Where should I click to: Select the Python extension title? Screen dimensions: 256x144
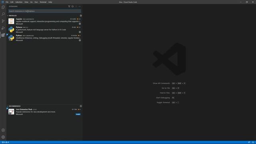(x=19, y=36)
